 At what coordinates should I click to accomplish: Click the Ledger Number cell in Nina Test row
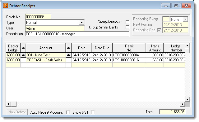[x=174, y=55]
